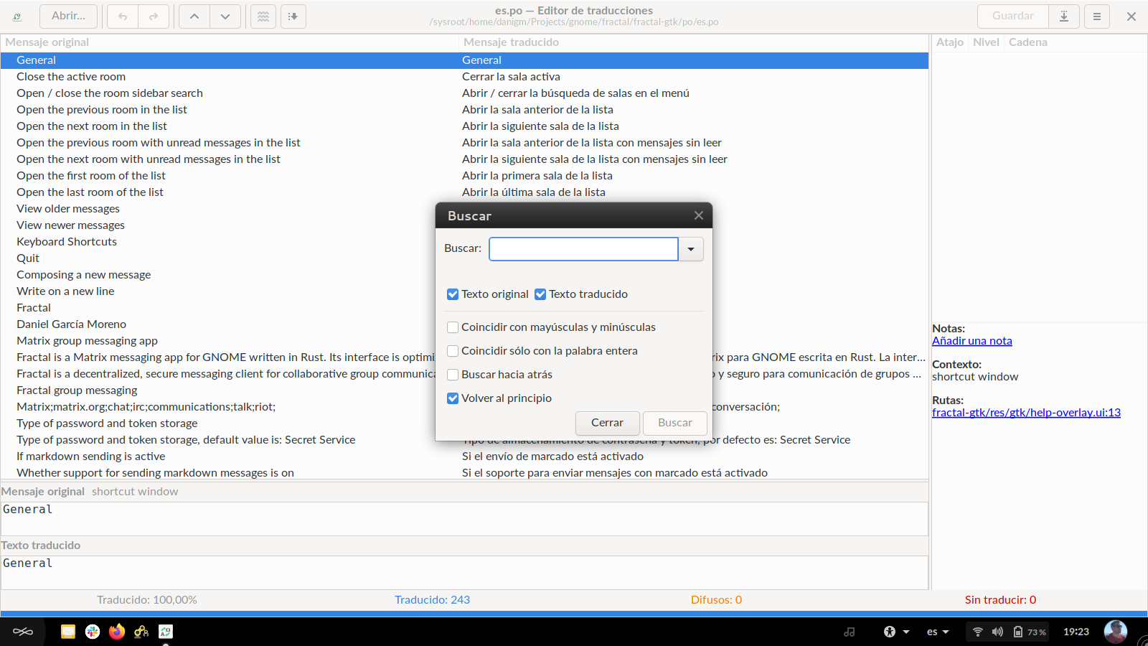Enable Coincidir con mayúsculas y minúsculas
Image resolution: width=1148 pixels, height=646 pixels.
453,327
